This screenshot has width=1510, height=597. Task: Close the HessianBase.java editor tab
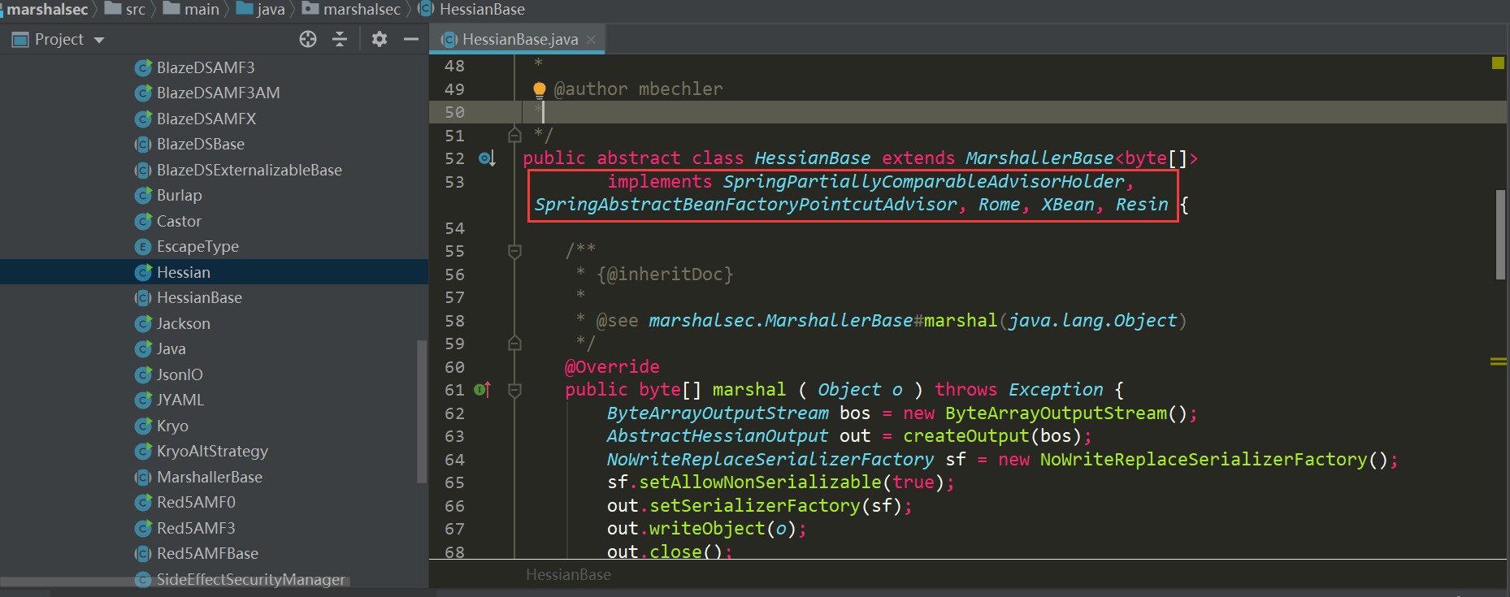[591, 40]
